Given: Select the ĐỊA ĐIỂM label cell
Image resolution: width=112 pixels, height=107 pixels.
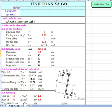Looking at the screenshot, I should coord(11,15).
